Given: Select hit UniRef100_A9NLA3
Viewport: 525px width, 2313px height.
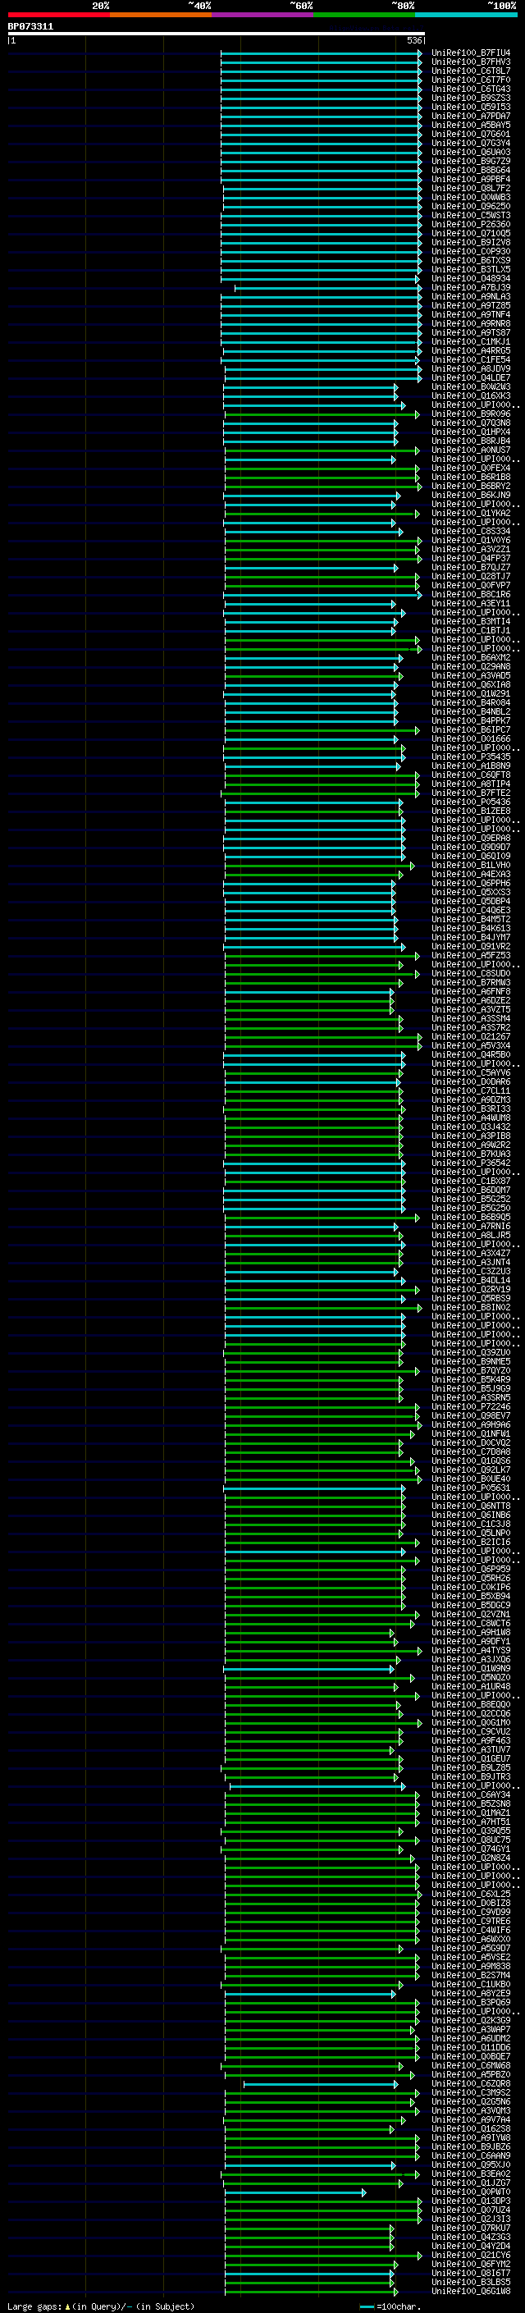Looking at the screenshot, I should coord(470,296).
